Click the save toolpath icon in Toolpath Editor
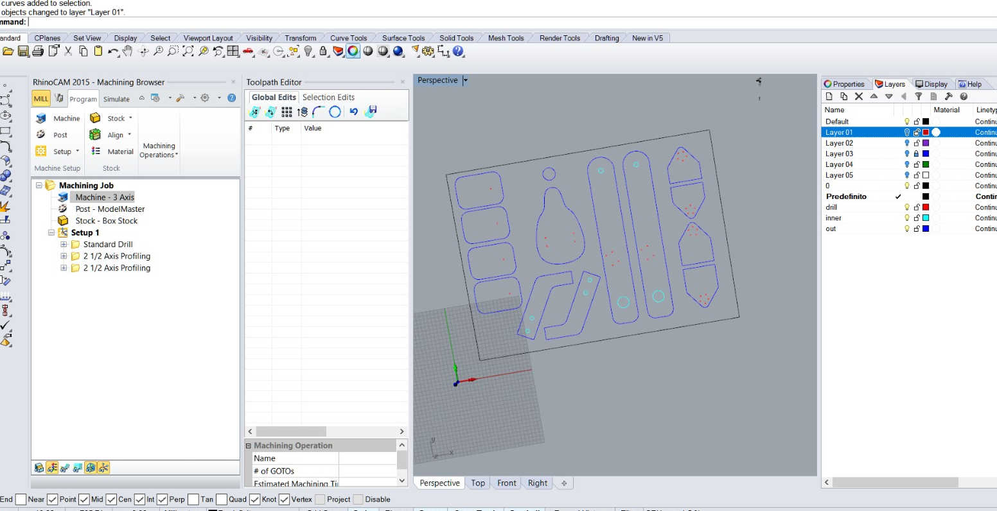The height and width of the screenshot is (511, 997). 371,112
